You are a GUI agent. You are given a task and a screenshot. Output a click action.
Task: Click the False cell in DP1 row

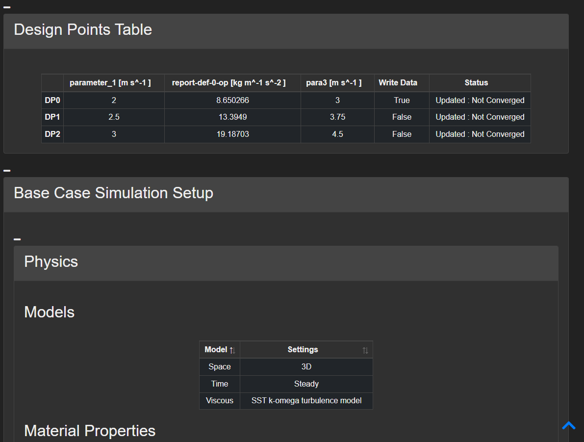pyautogui.click(x=402, y=117)
